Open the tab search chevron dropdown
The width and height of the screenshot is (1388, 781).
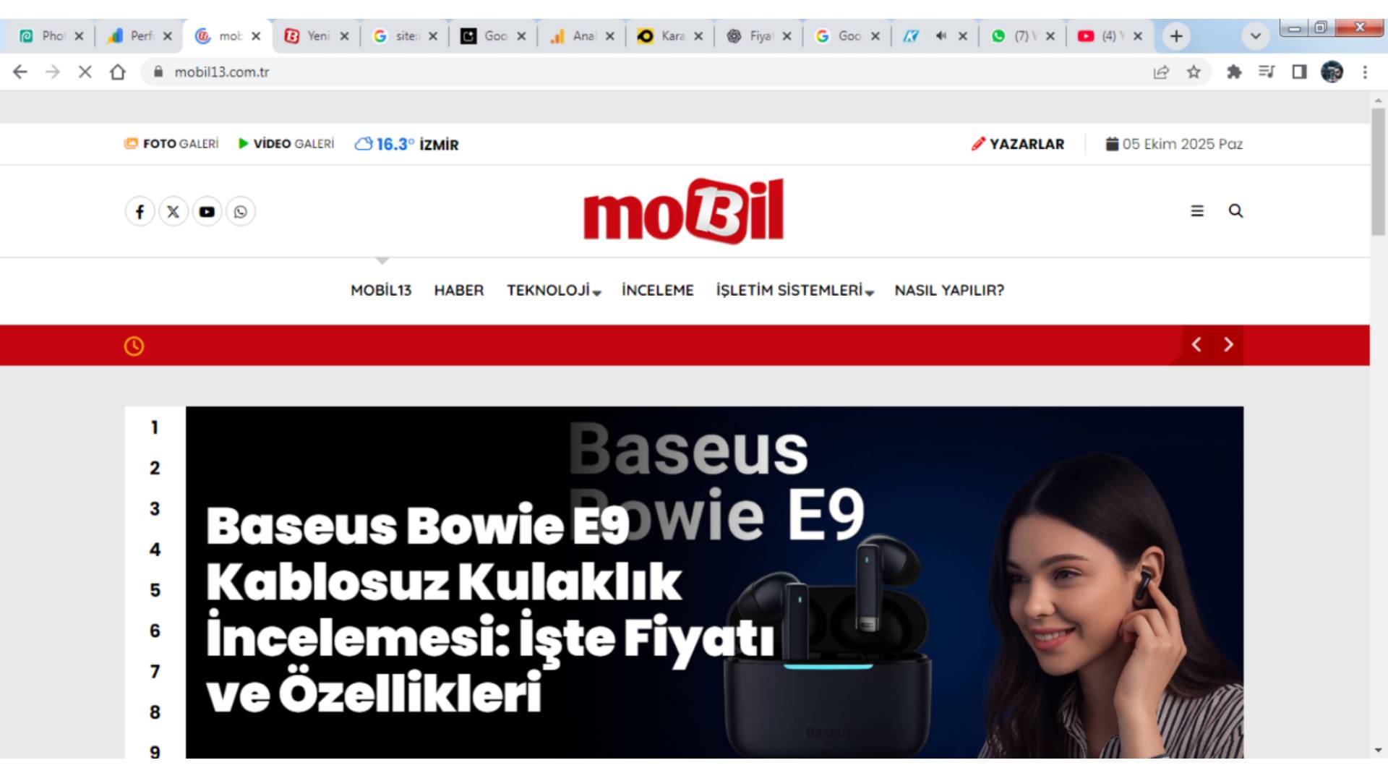pos(1256,36)
